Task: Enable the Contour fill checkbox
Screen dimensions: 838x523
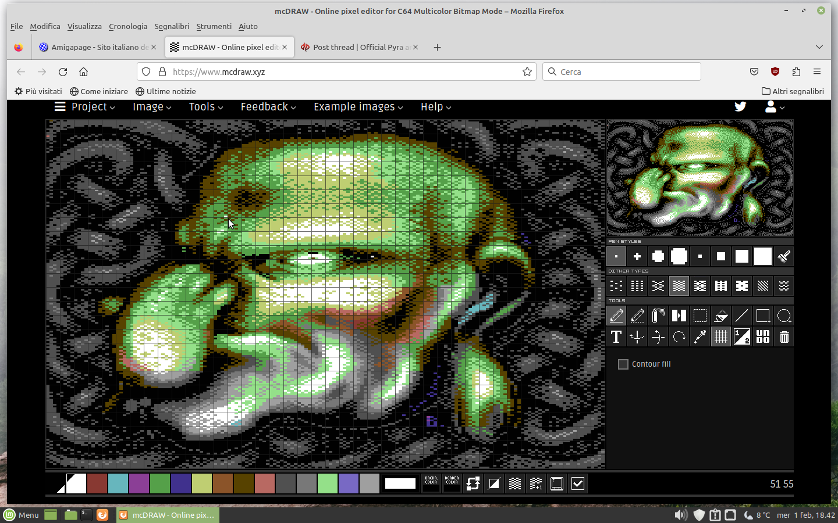Action: pyautogui.click(x=623, y=364)
